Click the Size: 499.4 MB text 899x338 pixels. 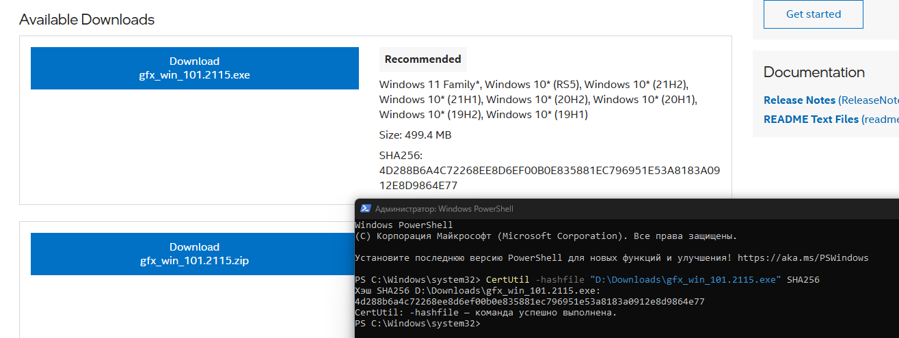[415, 135]
